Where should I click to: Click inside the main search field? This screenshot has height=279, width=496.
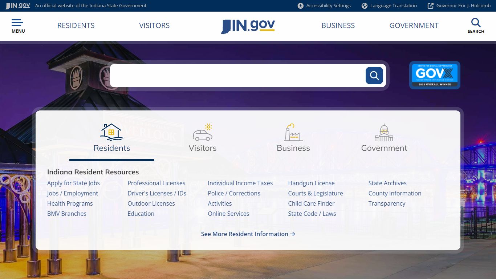(237, 76)
